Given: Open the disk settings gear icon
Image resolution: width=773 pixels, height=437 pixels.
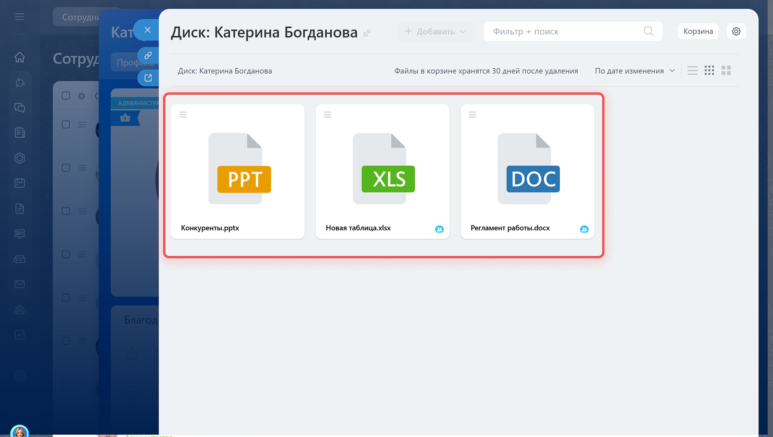Looking at the screenshot, I should 736,31.
